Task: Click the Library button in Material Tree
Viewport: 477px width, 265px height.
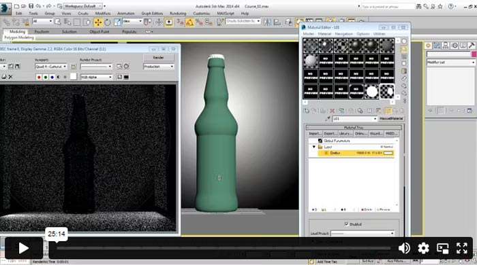Action: 345,133
